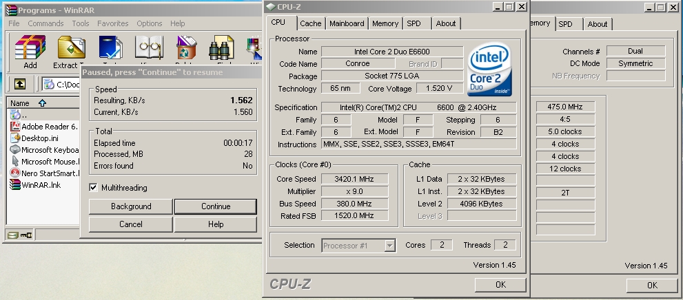Click the Level 2 cache value '4096 KBytes'
Screen dimensions: 683x300
pos(481,204)
